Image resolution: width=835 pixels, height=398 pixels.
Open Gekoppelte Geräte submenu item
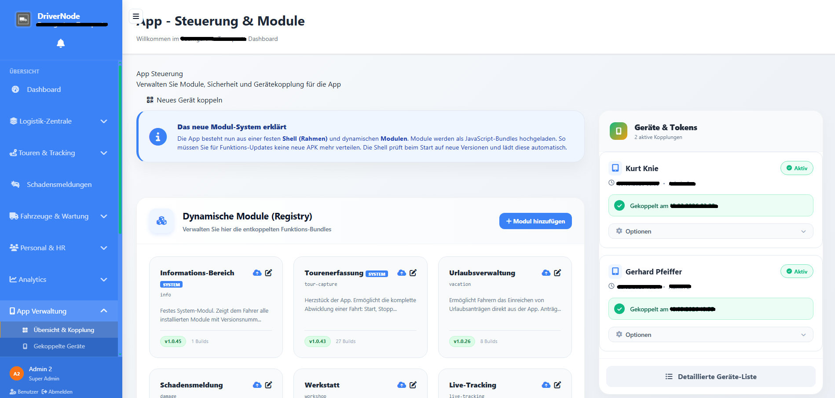coord(59,346)
